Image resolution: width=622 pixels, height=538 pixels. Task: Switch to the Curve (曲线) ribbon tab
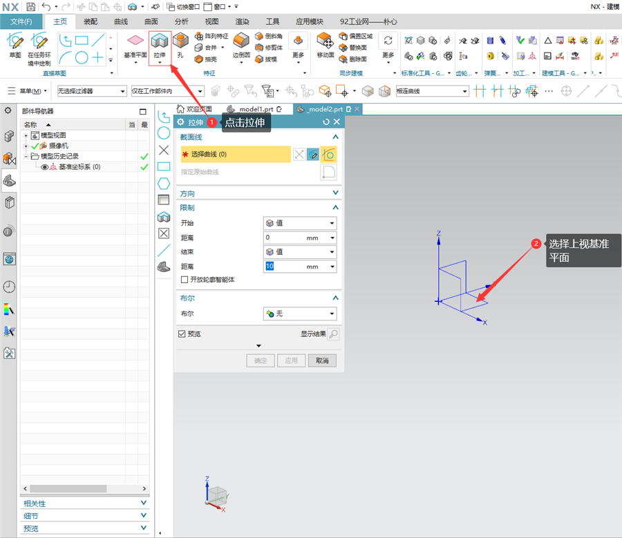pos(121,21)
